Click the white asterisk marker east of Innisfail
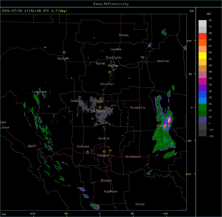 129,78
